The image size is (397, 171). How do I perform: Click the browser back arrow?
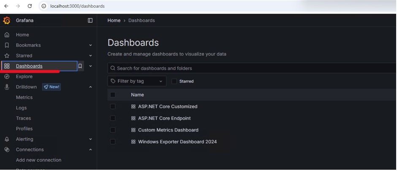point(6,6)
